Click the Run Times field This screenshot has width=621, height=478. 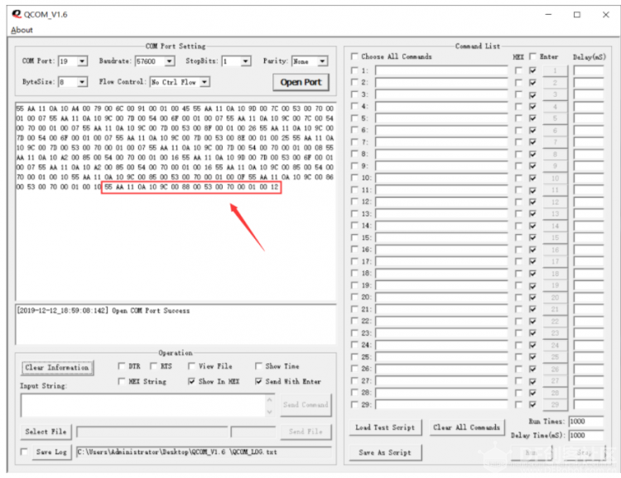pos(585,422)
